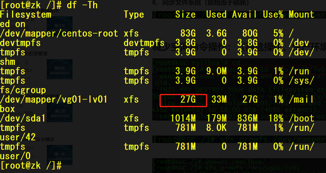Click the '3.6G' used value
The height and width of the screenshot is (173, 326).
point(216,33)
